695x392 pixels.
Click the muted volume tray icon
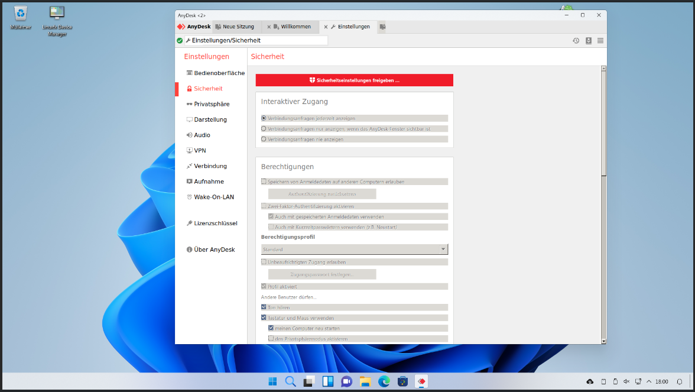point(626,381)
